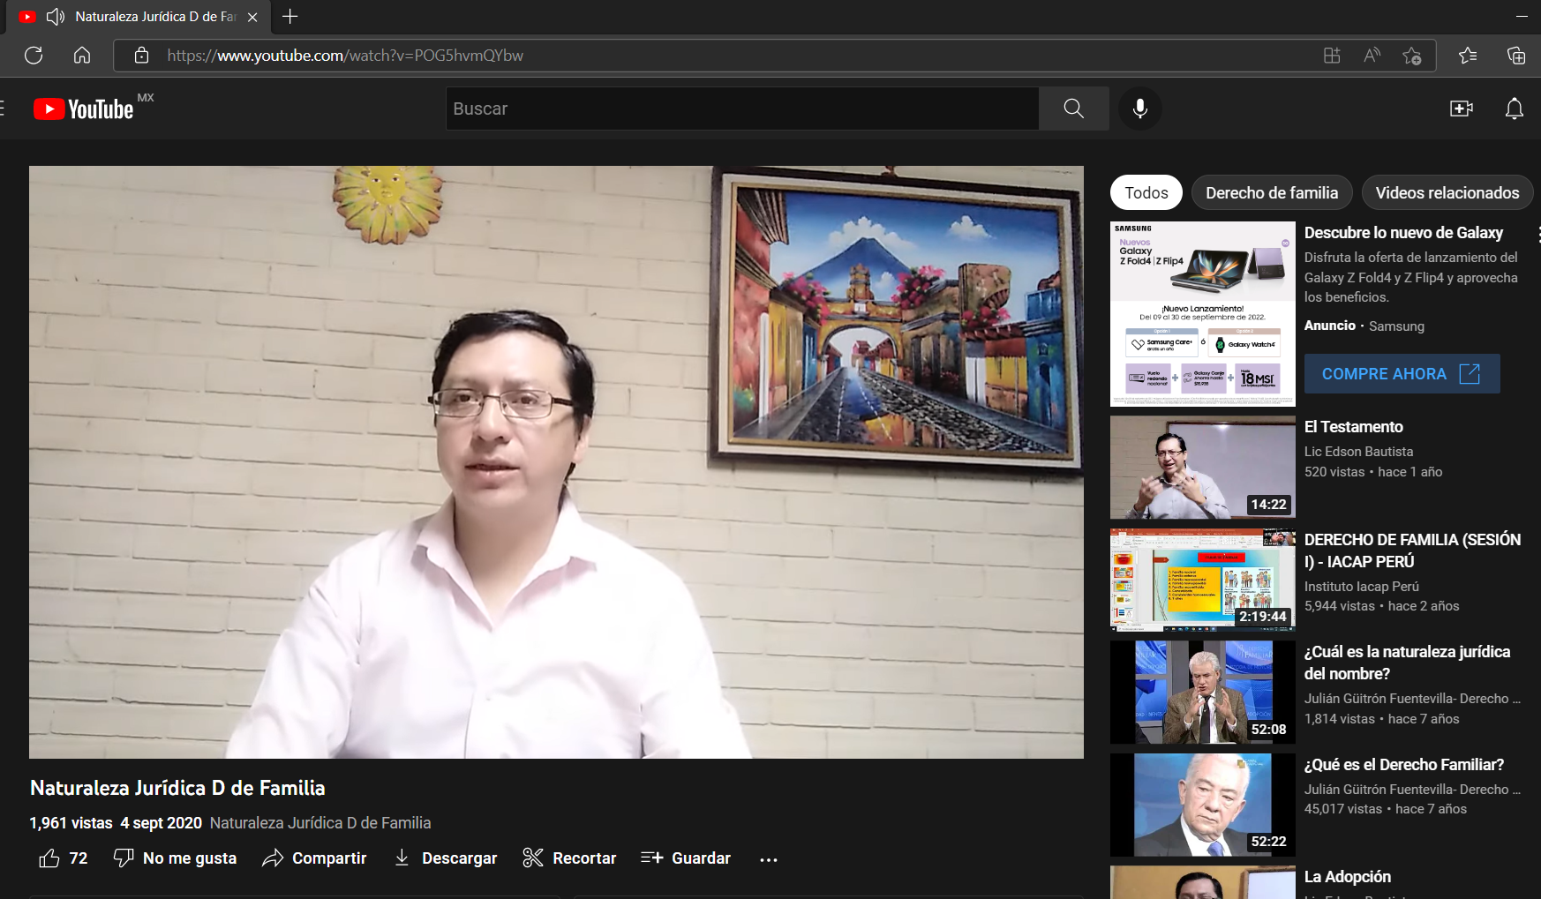The height and width of the screenshot is (899, 1541).
Task: Click the YouTube logo to go home
Action: click(x=84, y=109)
